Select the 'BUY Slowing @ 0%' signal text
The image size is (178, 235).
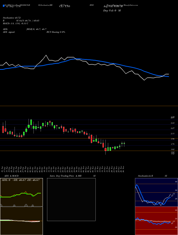56,32
